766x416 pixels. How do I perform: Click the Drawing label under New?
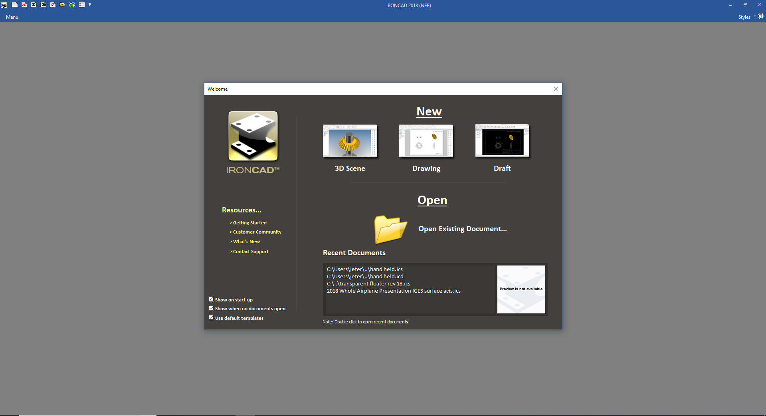click(x=426, y=168)
